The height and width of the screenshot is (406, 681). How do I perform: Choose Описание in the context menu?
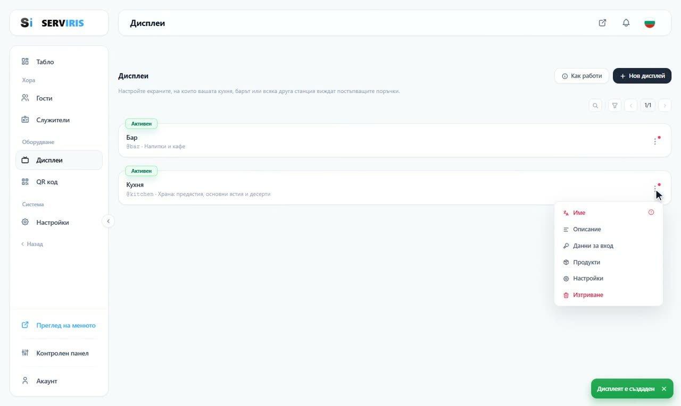[609, 229]
